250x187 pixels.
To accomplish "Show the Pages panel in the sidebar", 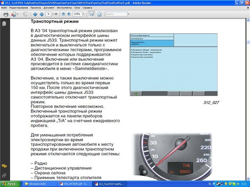I will (4, 23).
